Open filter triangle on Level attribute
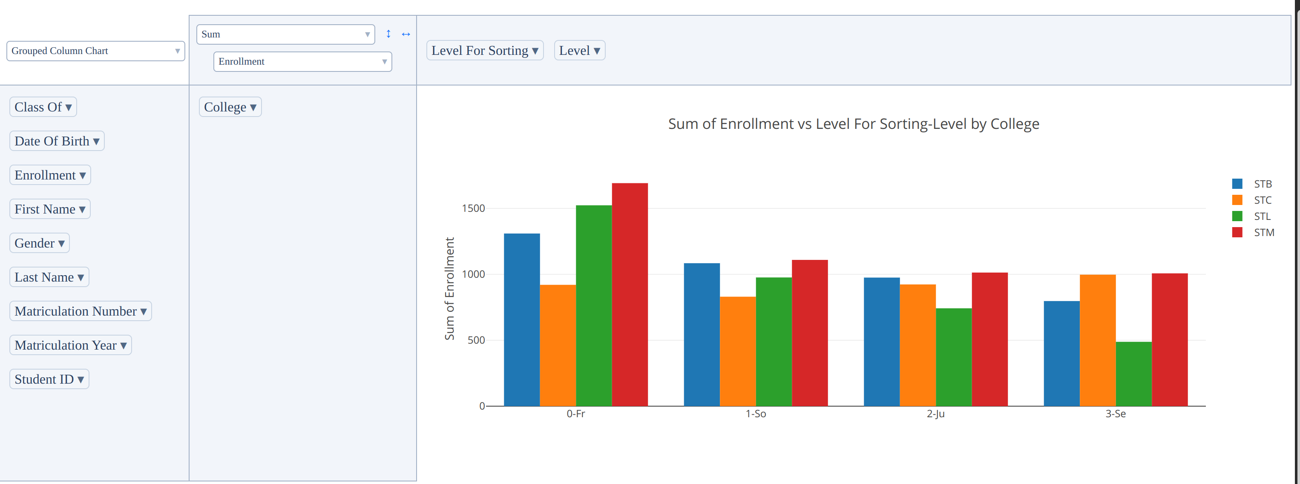1300x484 pixels. [x=596, y=51]
